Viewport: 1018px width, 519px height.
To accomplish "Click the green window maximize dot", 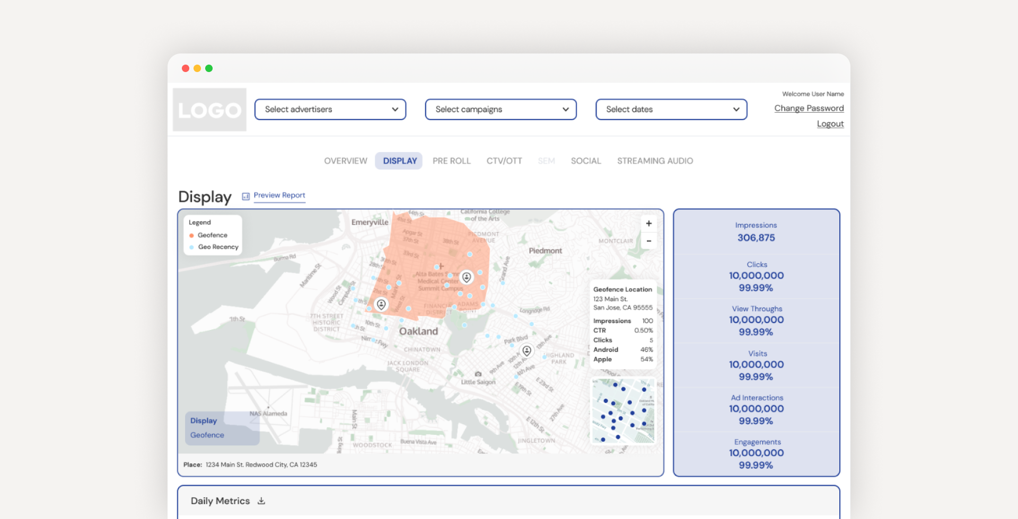I will tap(209, 68).
